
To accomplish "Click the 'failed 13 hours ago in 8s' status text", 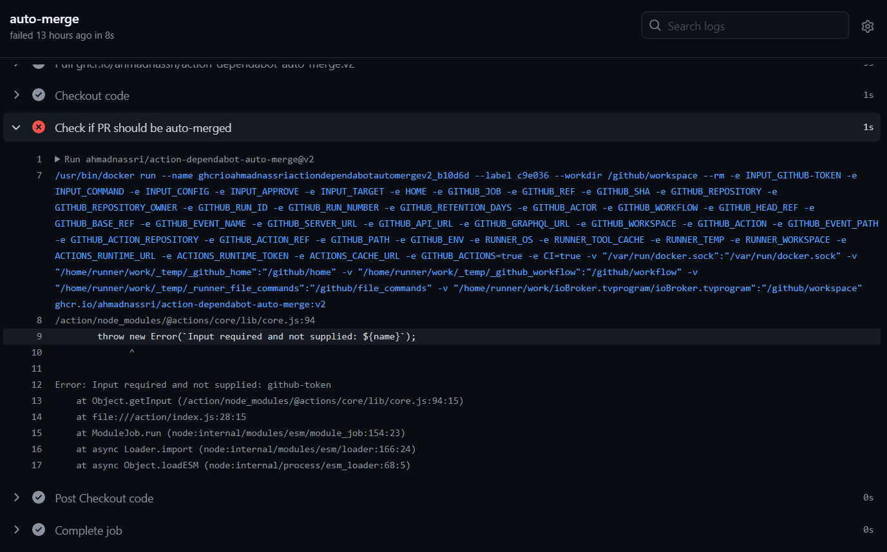I will 62,35.
